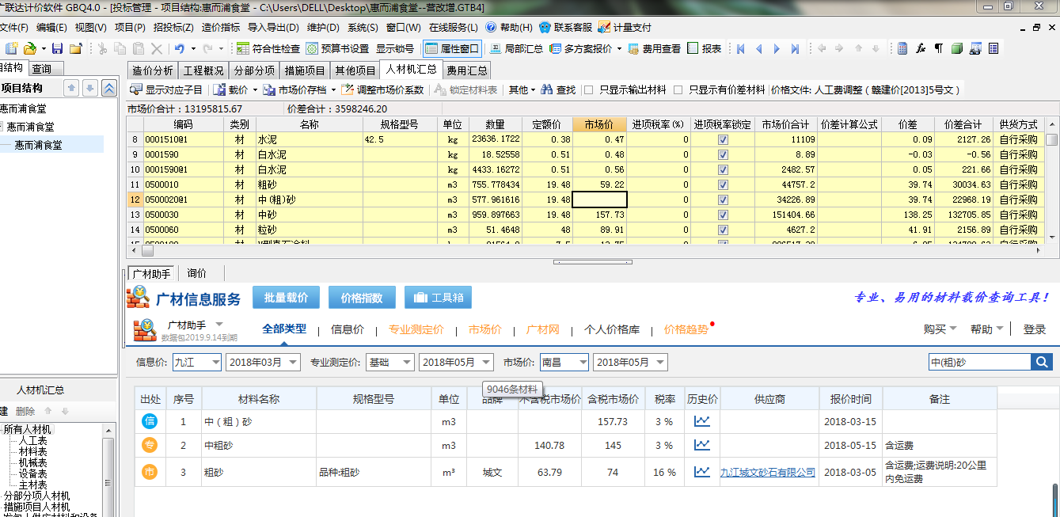This screenshot has width=1060, height=517.
Task: Switch to the 询价 tab
Action: (x=196, y=273)
